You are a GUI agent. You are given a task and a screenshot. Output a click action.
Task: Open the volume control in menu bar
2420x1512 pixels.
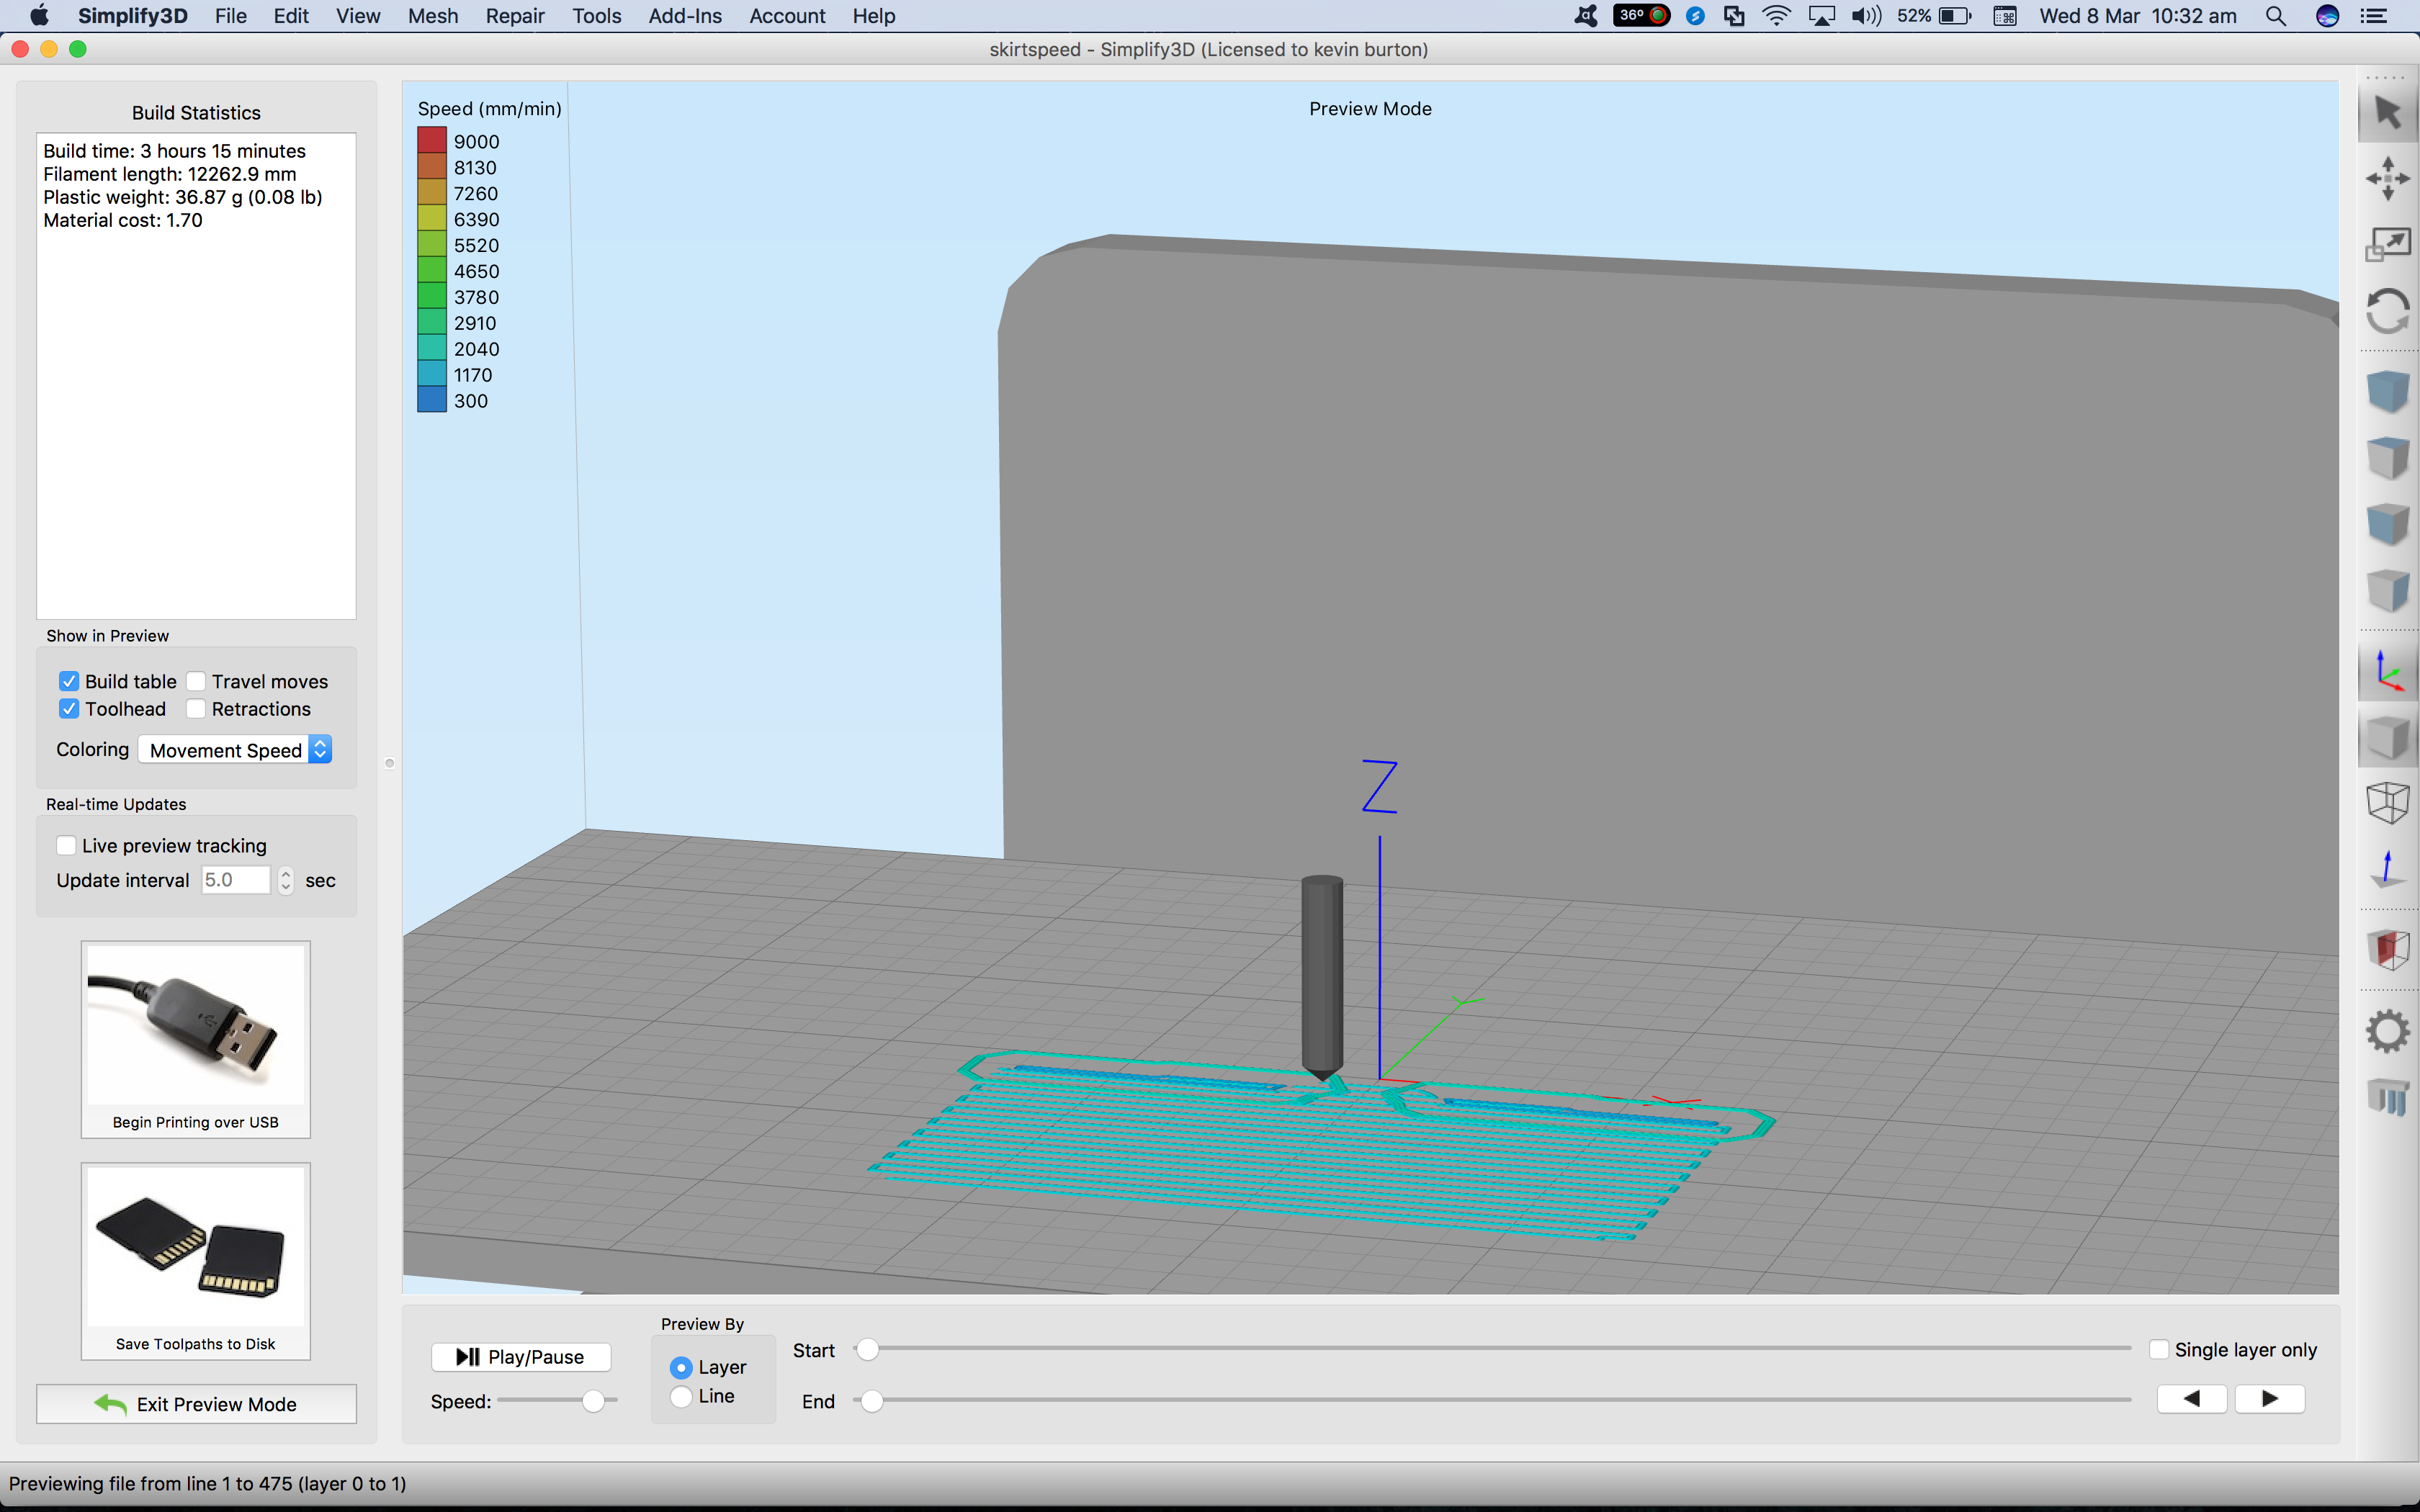[1865, 16]
